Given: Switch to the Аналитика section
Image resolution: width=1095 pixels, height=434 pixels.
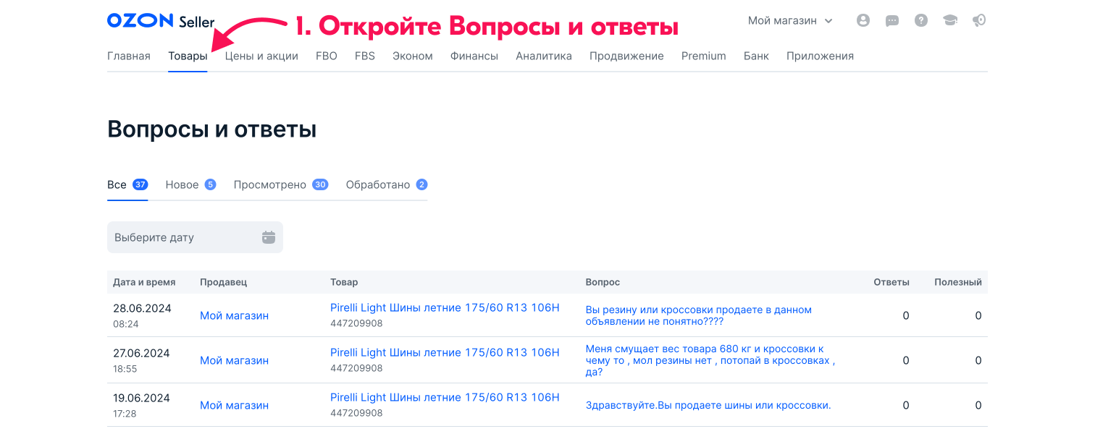Looking at the screenshot, I should [x=544, y=56].
